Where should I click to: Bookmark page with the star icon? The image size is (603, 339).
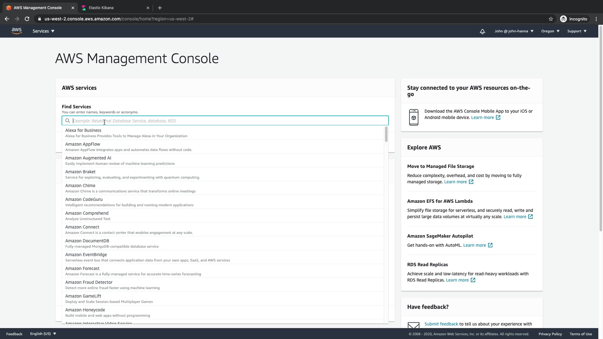click(x=551, y=19)
